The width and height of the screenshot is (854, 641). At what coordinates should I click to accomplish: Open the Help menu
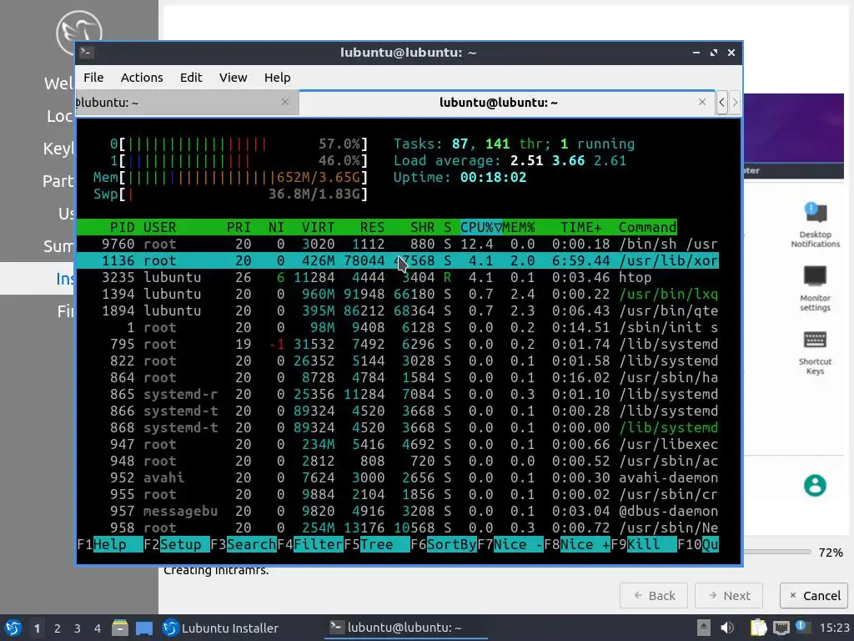[277, 78]
